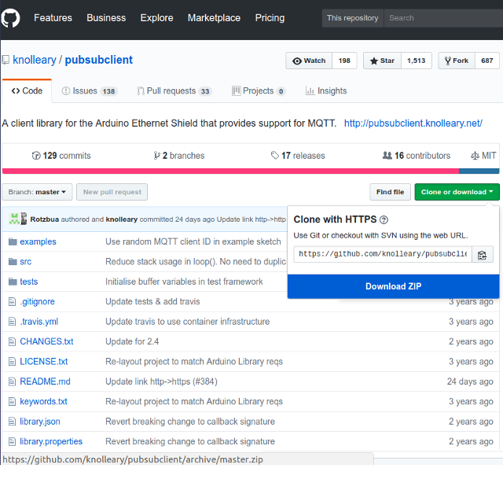
Task: Click the knolleary committer avatar
Action: pyautogui.click(x=24, y=219)
